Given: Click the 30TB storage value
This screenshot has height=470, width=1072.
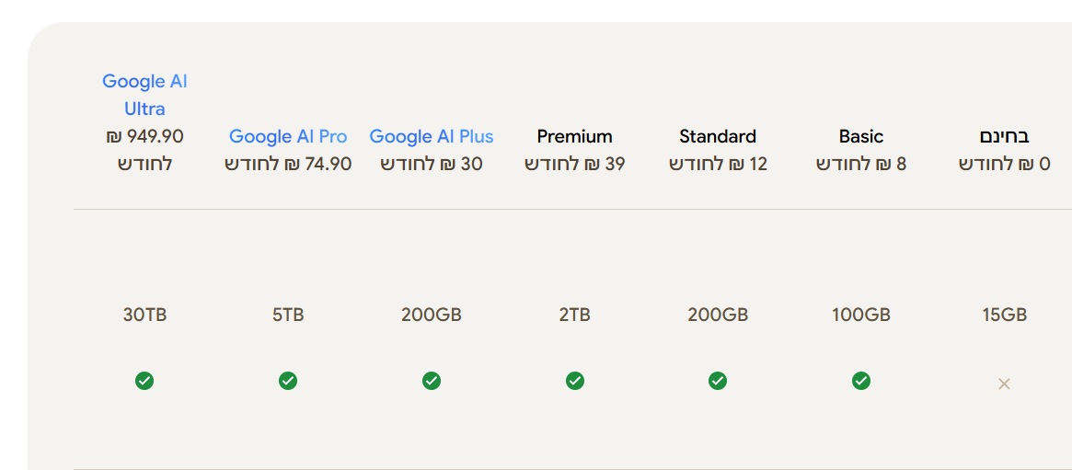Looking at the screenshot, I should [144, 315].
